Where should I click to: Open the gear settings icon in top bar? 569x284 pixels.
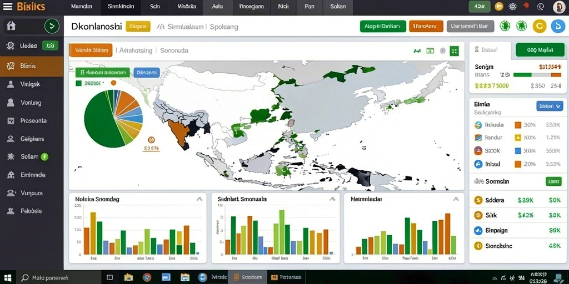(x=513, y=6)
